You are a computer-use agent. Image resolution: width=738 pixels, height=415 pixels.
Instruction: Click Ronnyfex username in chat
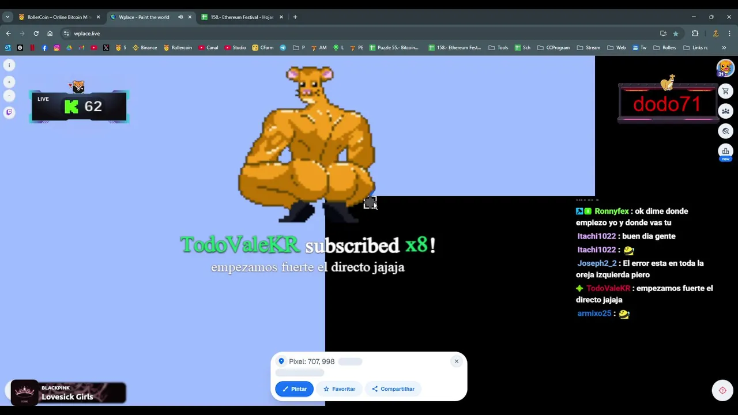[611, 212]
